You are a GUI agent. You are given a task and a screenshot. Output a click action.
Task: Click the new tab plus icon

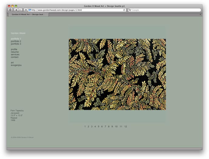pyautogui.click(x=200, y=14)
